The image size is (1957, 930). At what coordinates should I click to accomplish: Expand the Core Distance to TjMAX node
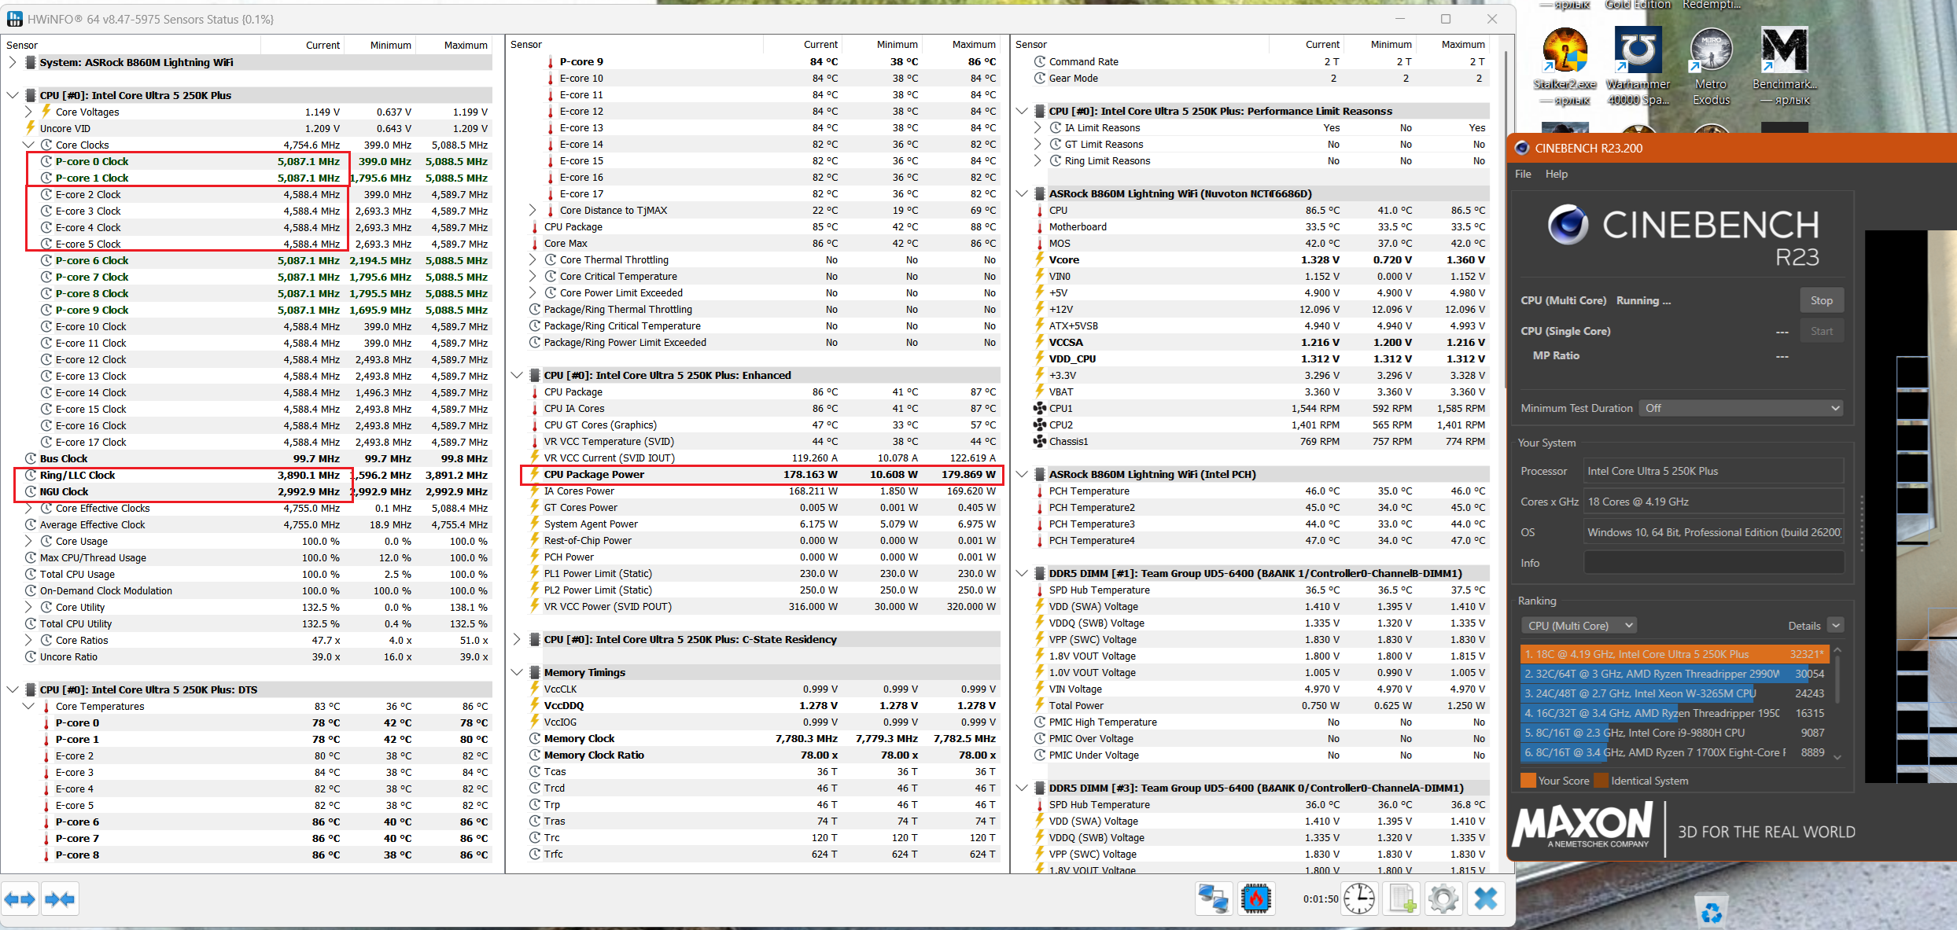[533, 211]
